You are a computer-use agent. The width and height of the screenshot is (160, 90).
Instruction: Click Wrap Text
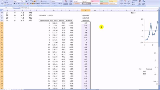coord(44,1)
